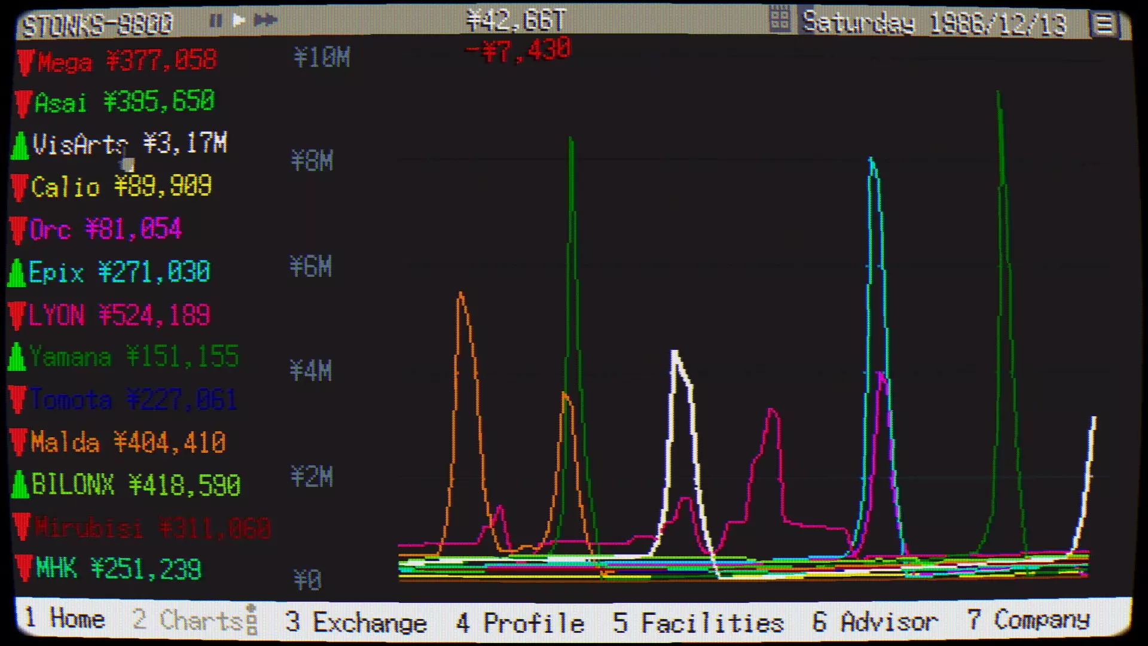
Task: Click the Saturday 1986/12/13 date display
Action: [933, 24]
